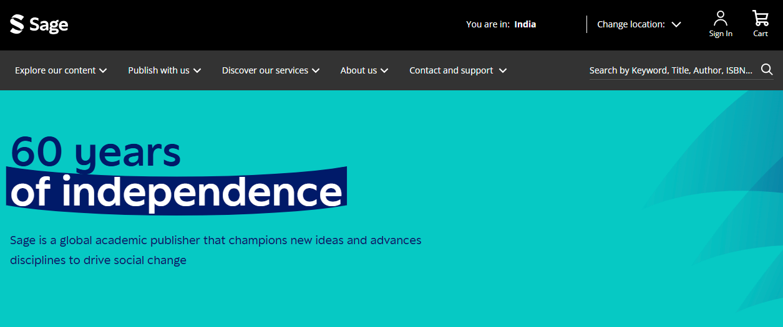
Task: Select the About us menu item
Action: pos(358,70)
